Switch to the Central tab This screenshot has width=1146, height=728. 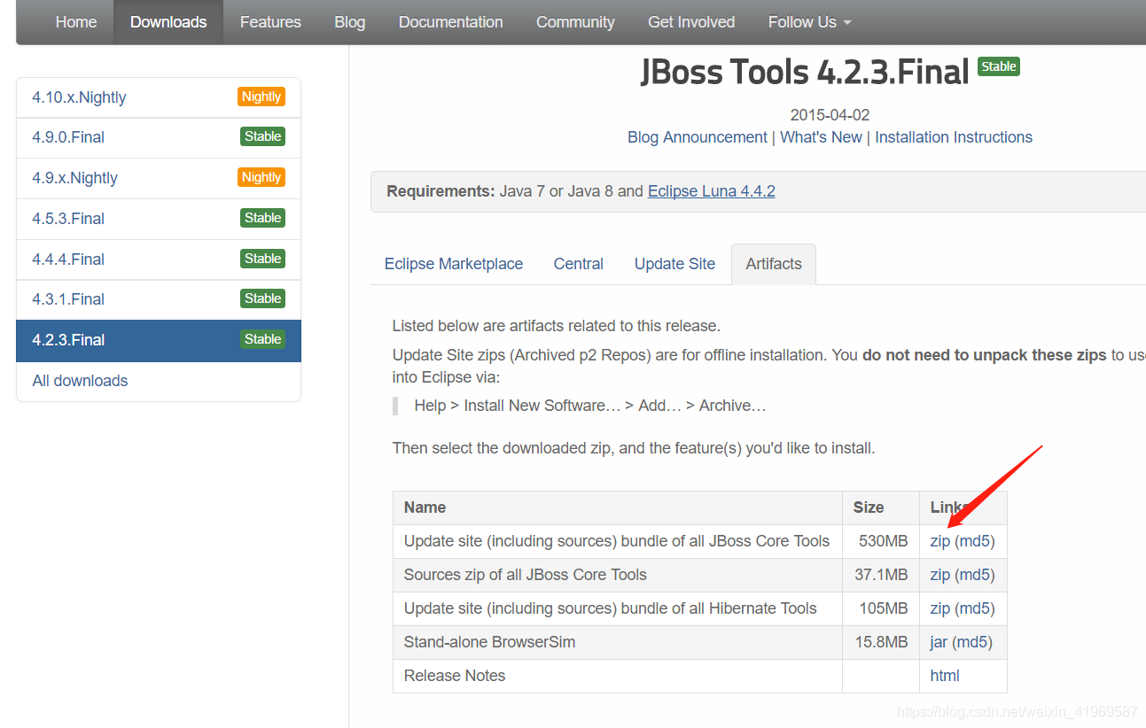pyautogui.click(x=579, y=264)
